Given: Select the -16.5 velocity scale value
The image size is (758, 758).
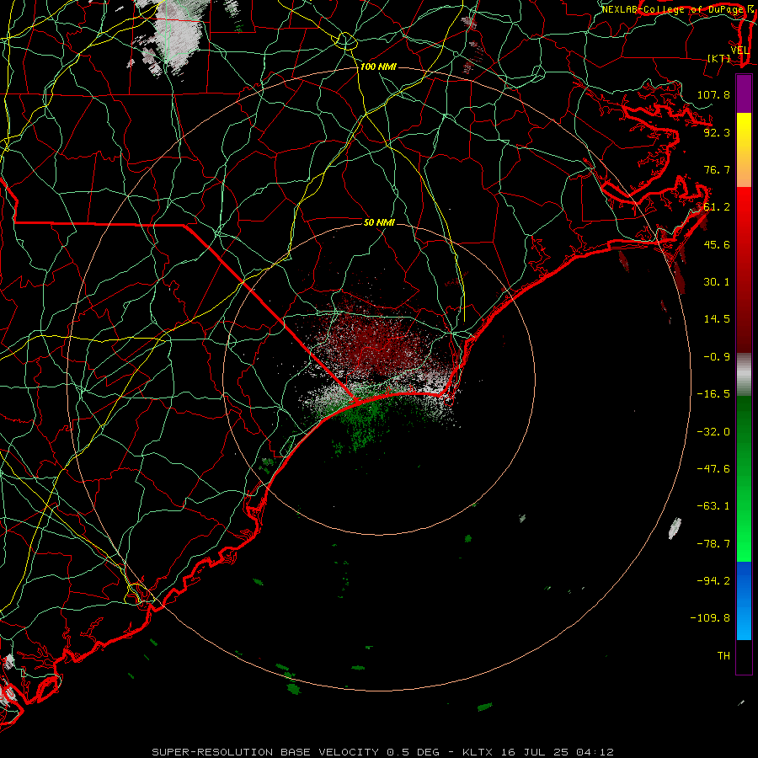Looking at the screenshot, I should click(713, 394).
